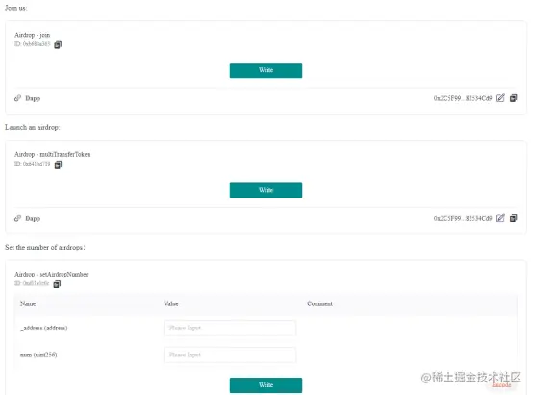This screenshot has height=395, width=533.
Task: Select the 0x2C5F99 address in join card
Action: tap(463, 98)
